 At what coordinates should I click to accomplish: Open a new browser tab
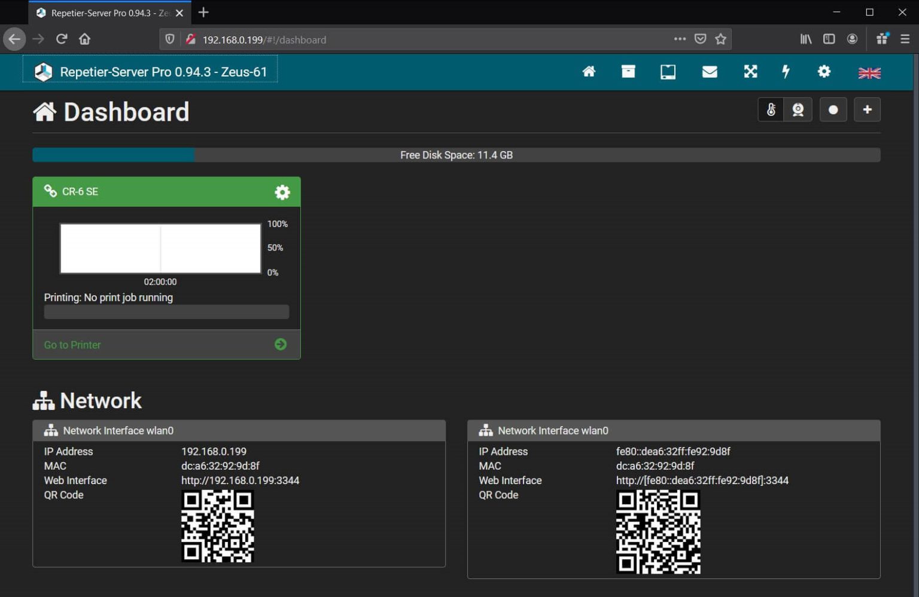(x=203, y=12)
